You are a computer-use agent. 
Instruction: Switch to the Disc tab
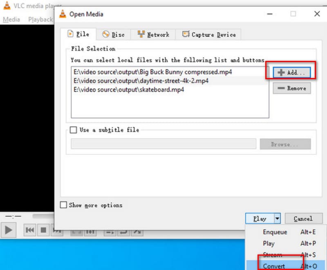tap(114, 34)
